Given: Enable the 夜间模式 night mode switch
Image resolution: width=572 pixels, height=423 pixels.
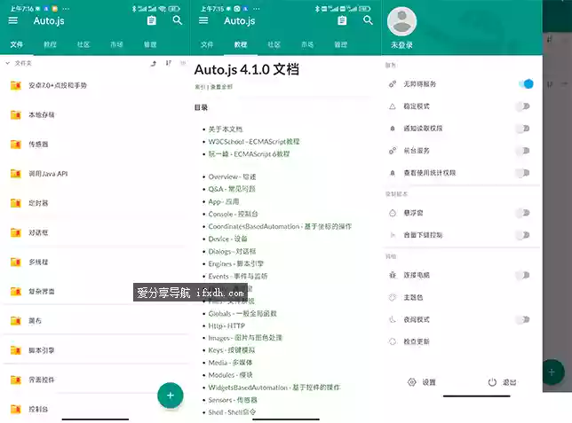Looking at the screenshot, I should [x=523, y=319].
